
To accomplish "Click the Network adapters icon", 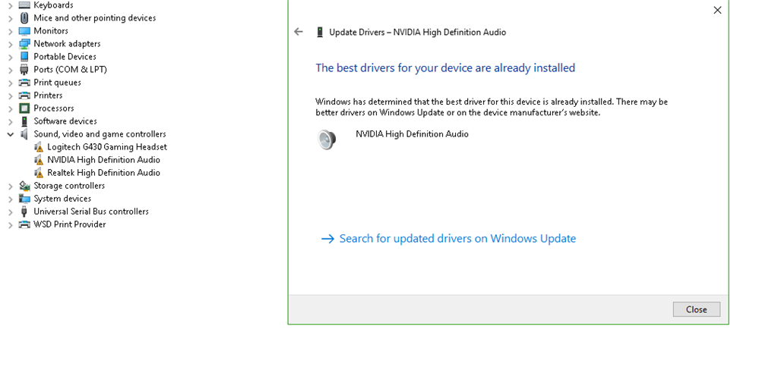I will tap(24, 43).
